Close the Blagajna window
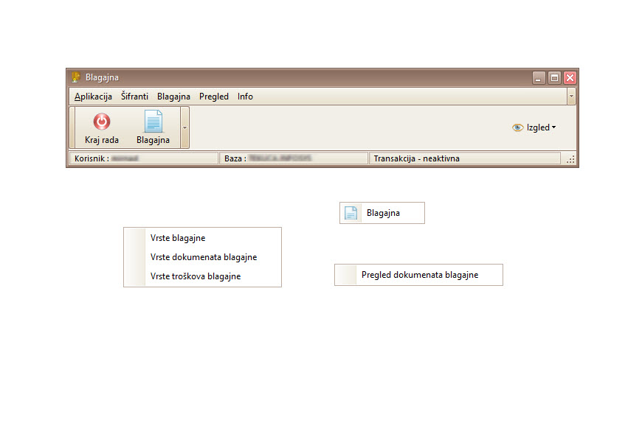Viewport: 642px width, 434px height. [570, 77]
